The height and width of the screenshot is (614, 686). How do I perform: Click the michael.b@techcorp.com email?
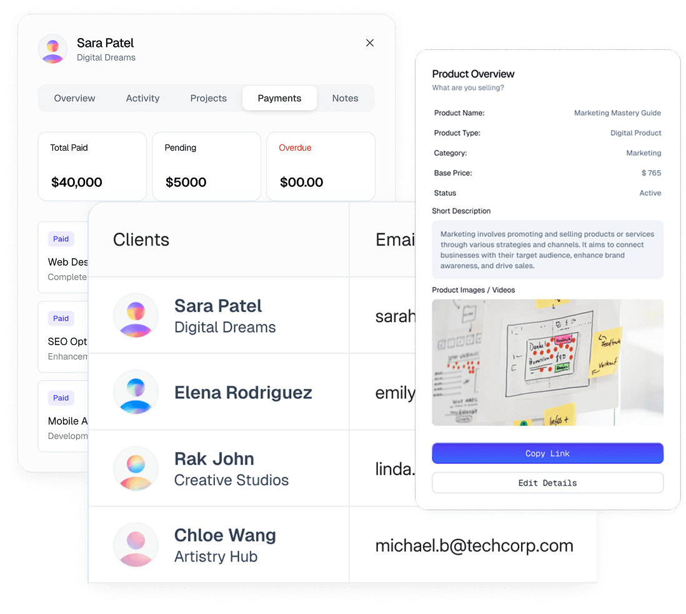point(474,546)
